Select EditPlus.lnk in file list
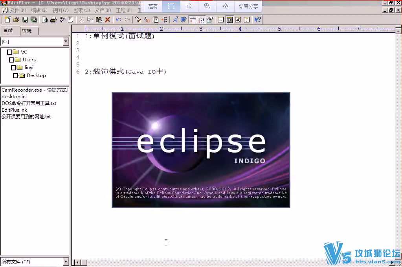 15,110
